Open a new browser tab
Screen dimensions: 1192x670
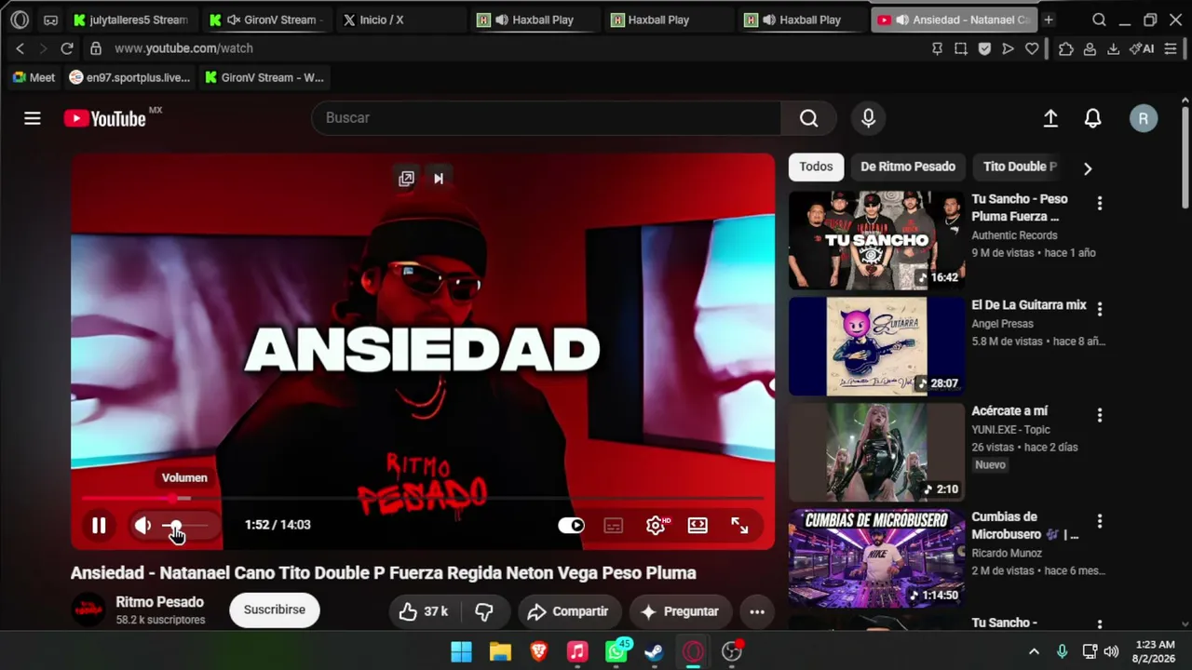tap(1049, 20)
